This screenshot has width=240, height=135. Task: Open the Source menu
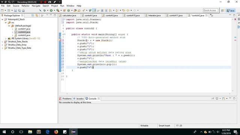[x=16, y=6]
